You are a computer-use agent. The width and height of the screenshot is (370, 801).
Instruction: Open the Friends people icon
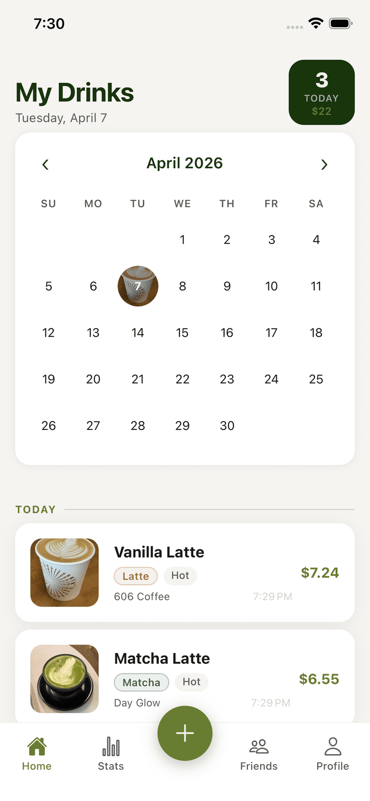[259, 747]
